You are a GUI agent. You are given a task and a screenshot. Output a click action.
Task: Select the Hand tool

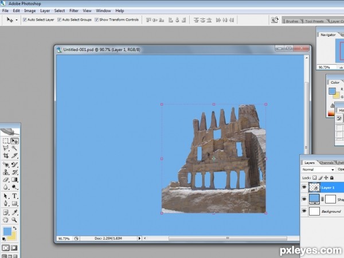6,220
